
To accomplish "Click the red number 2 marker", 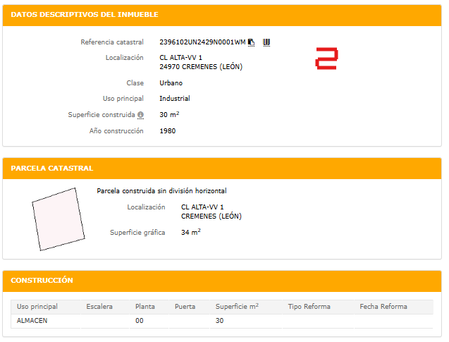I will [326, 59].
